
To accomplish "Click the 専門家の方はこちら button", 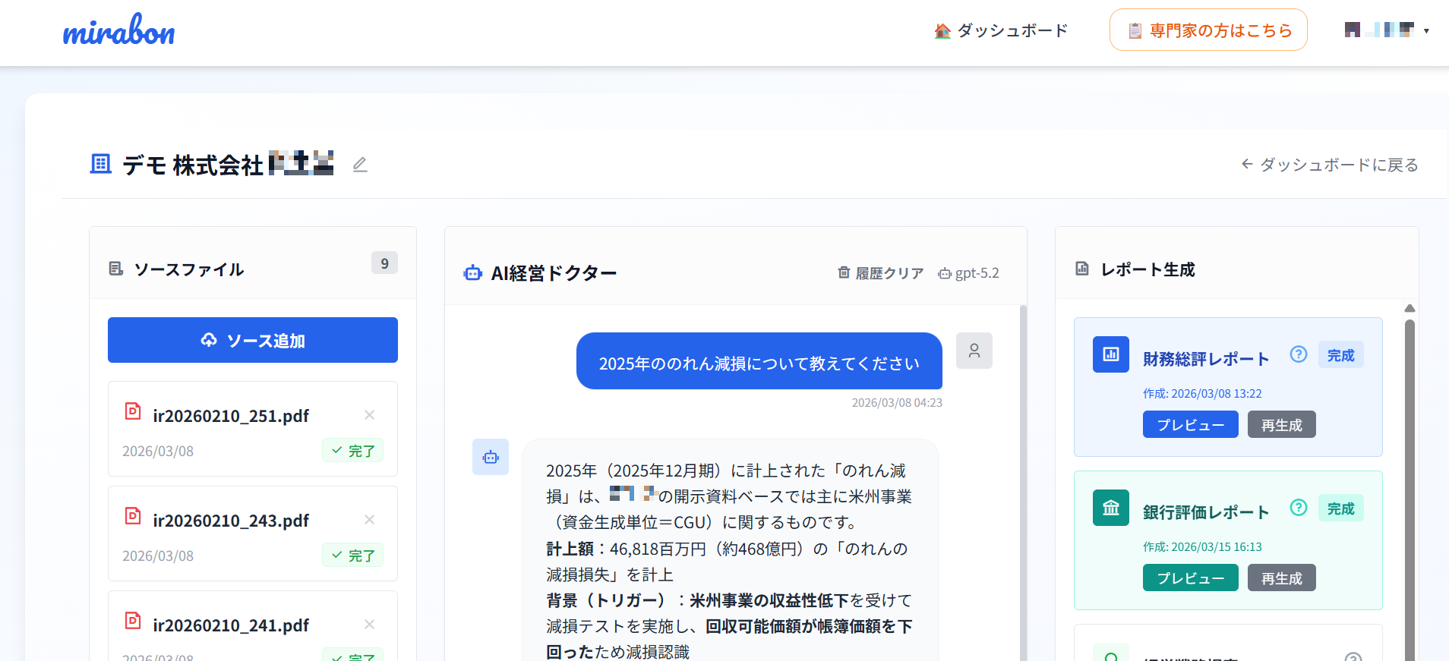I will point(1208,30).
